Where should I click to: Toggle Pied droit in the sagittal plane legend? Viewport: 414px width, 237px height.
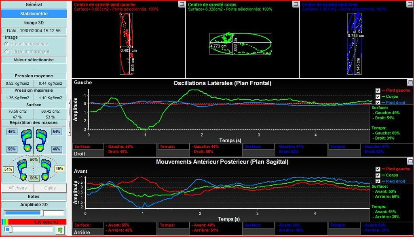tap(378, 181)
